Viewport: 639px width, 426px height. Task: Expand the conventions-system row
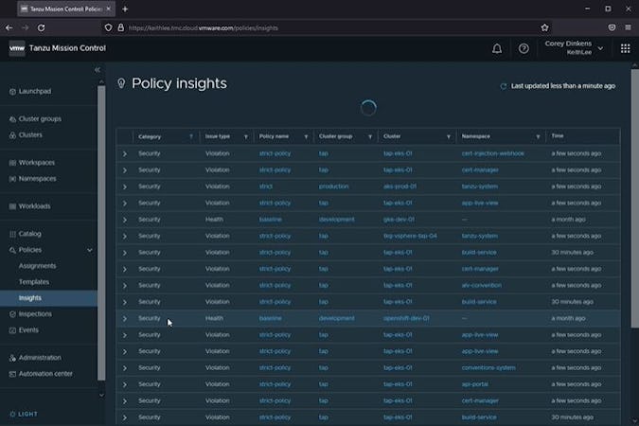(125, 368)
